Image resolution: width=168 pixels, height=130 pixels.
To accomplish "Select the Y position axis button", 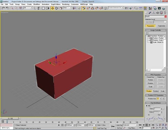I will [x=160, y=99].
